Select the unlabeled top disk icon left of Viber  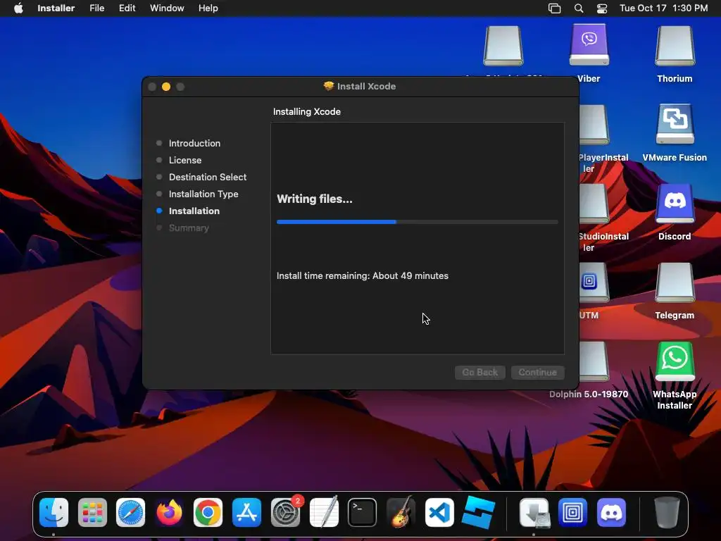(x=503, y=45)
